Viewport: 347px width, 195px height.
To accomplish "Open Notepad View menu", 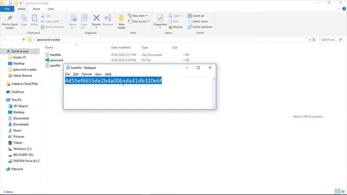I will point(98,74).
